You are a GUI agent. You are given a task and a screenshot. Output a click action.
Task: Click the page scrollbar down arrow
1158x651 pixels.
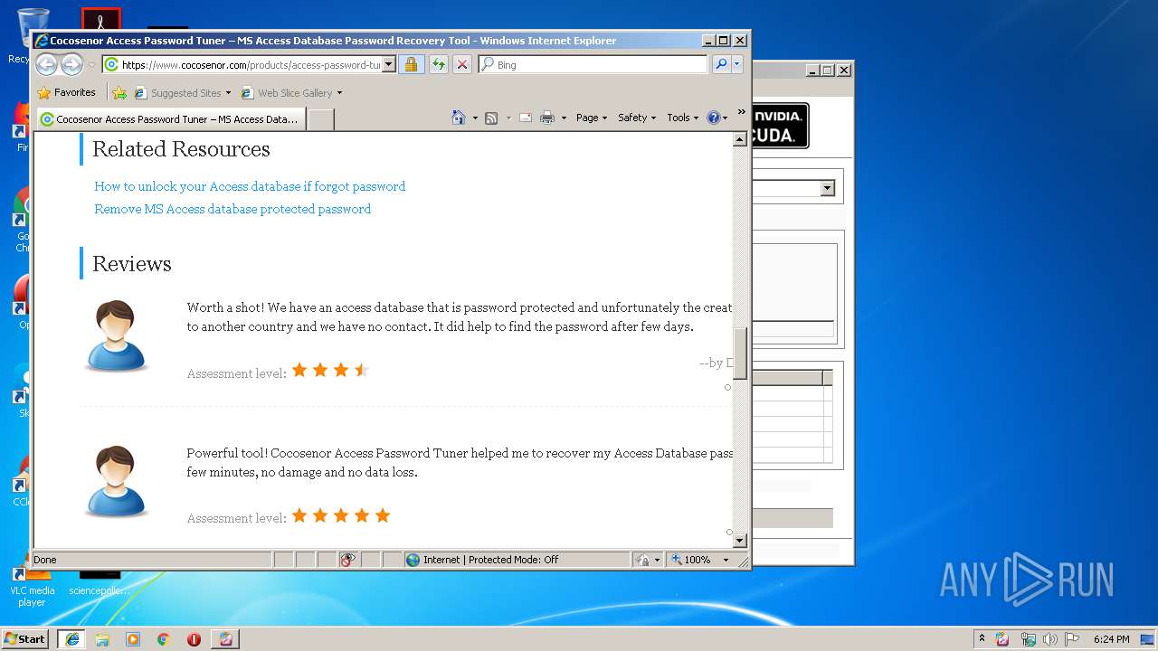[739, 541]
